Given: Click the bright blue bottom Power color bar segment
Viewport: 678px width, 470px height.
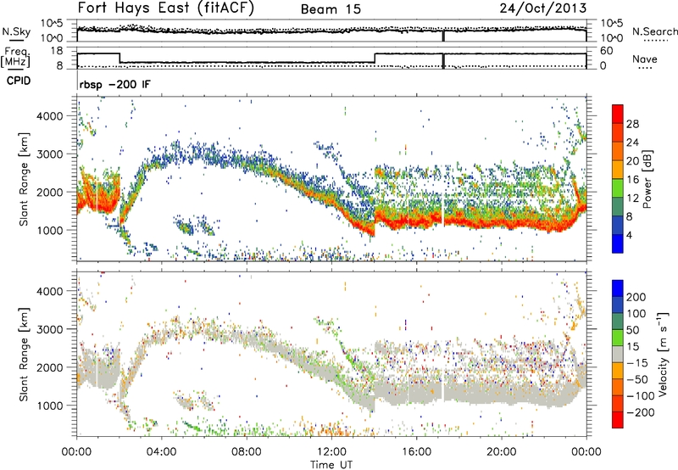Looking at the screenshot, I should click(618, 243).
